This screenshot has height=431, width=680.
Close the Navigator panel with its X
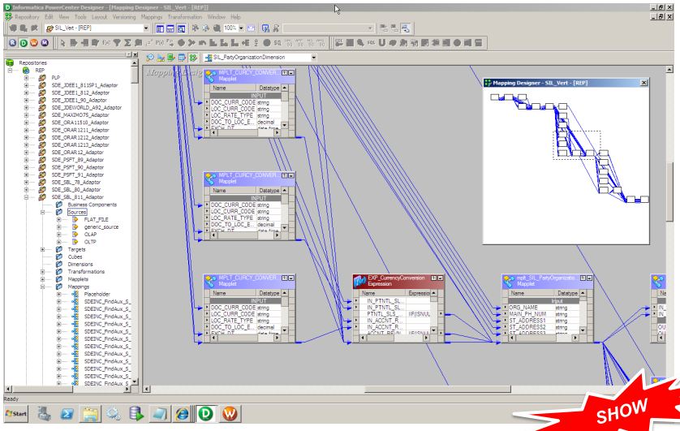136,54
